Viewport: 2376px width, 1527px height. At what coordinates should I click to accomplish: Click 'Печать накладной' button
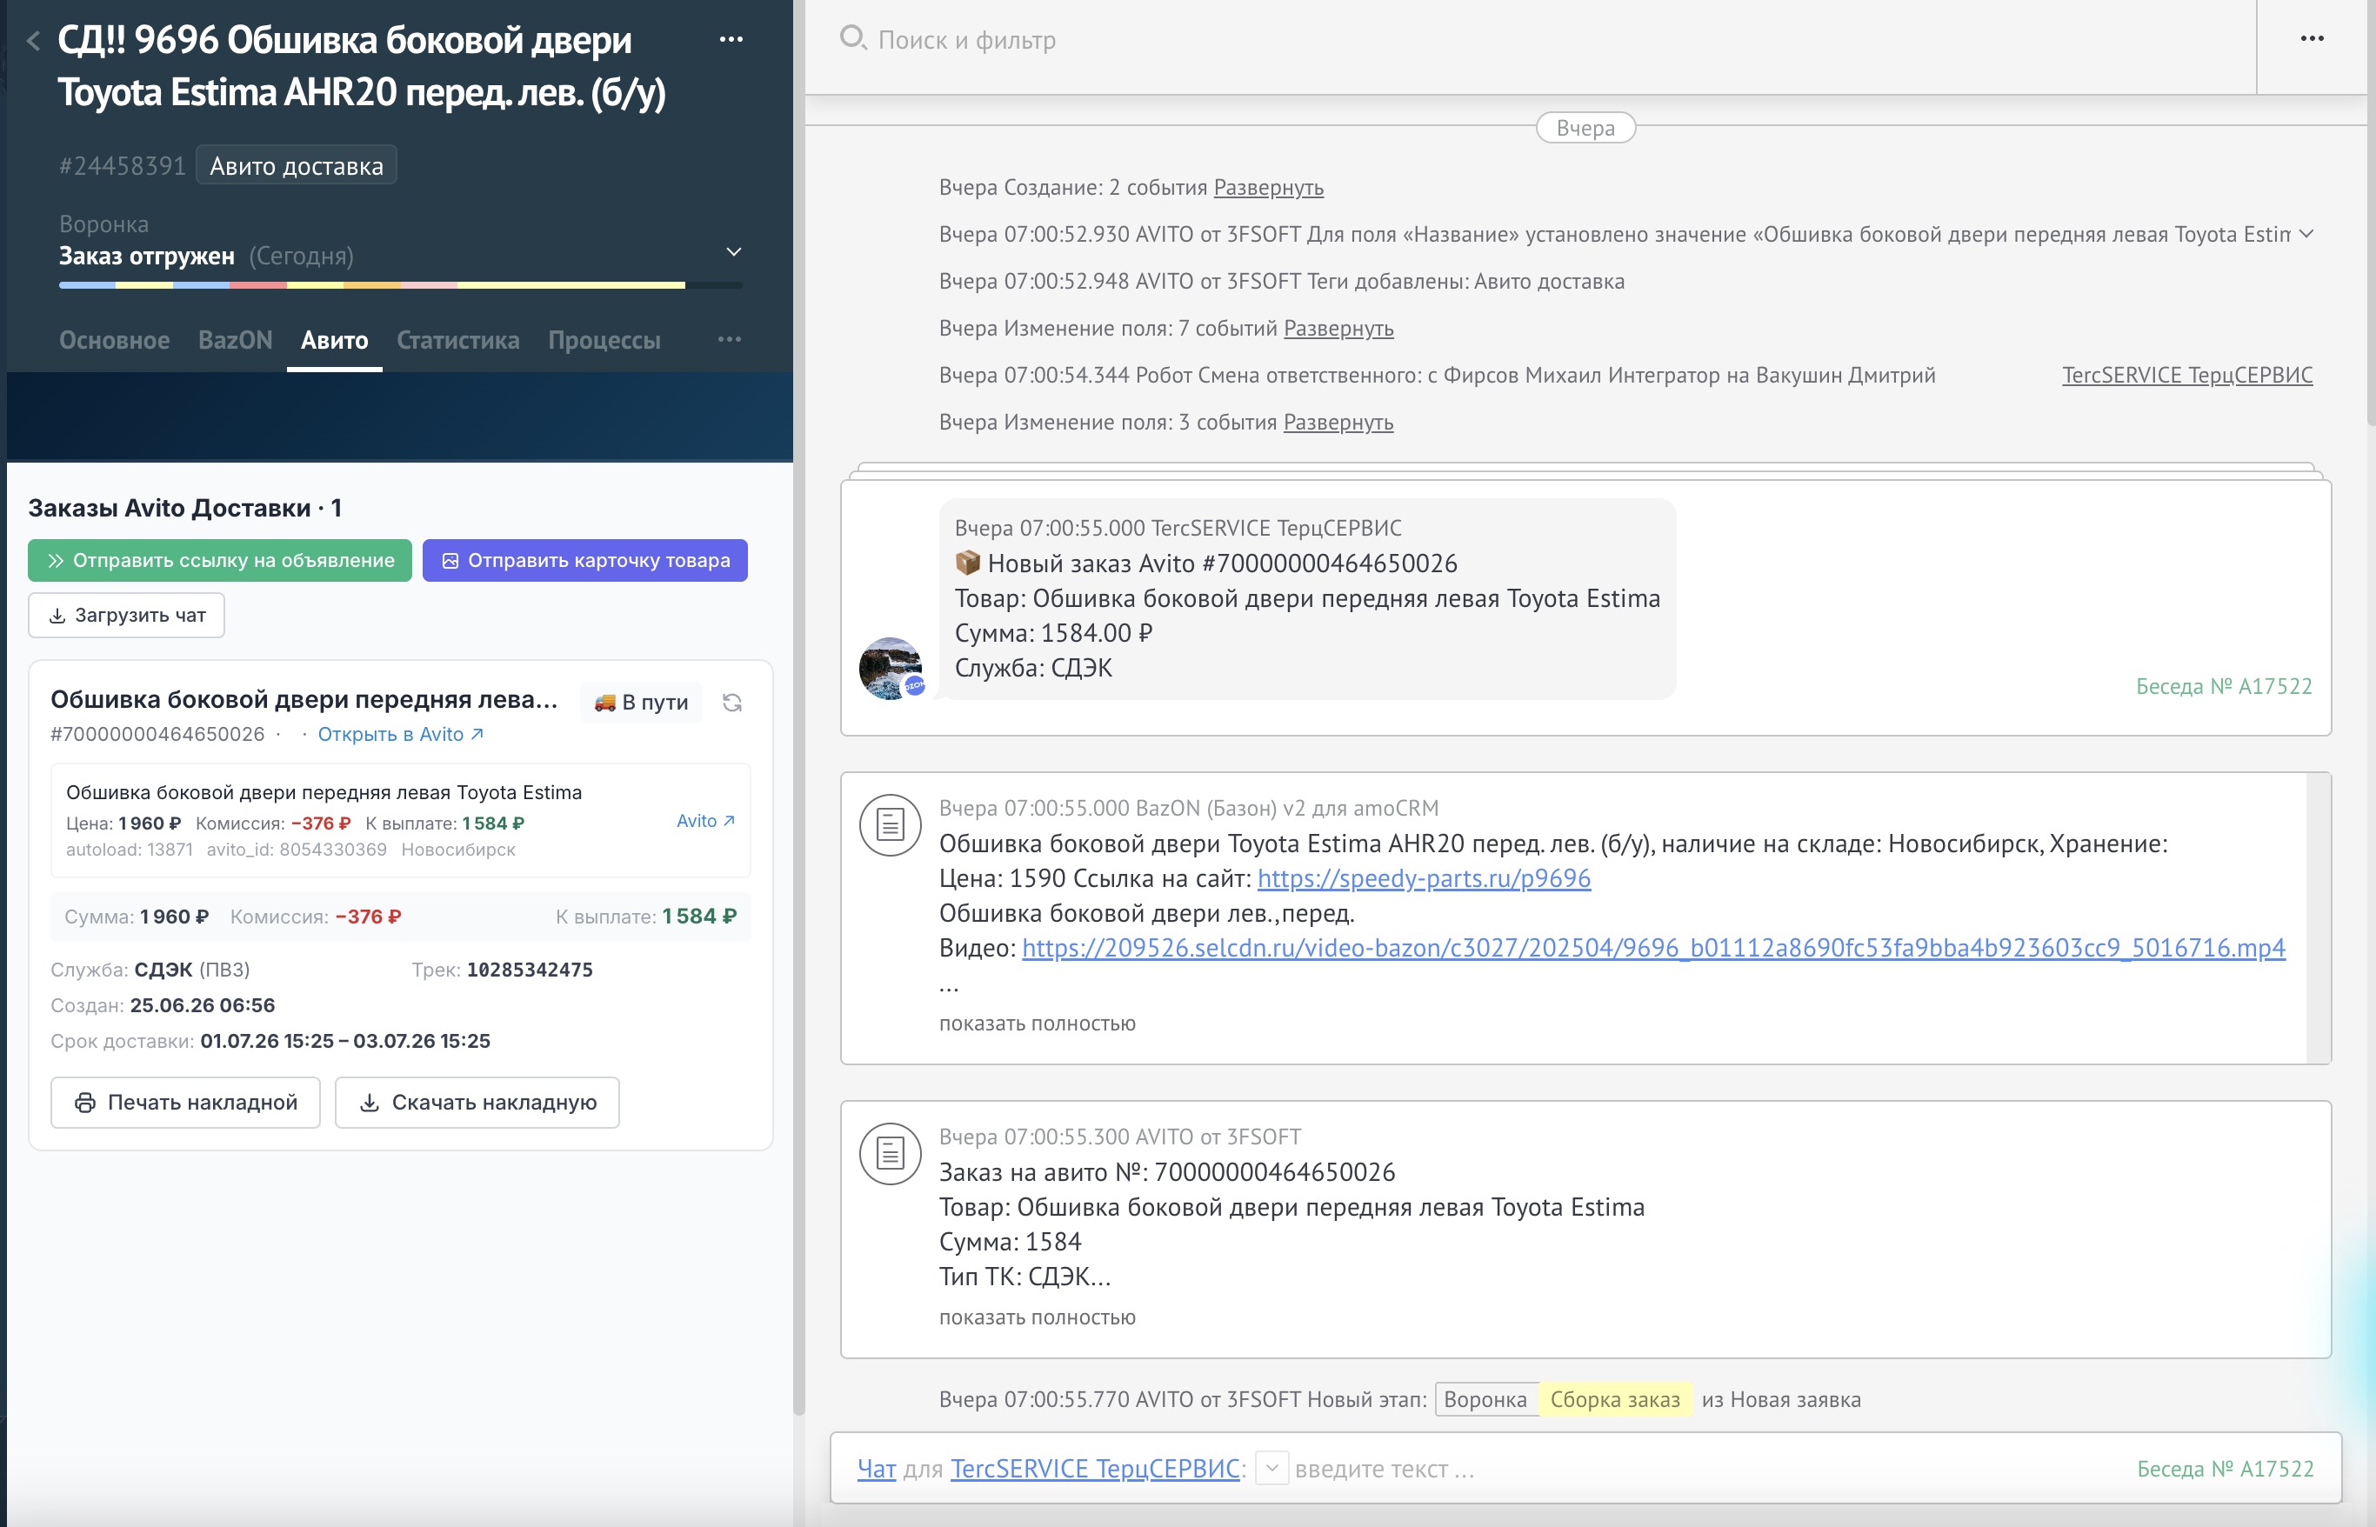click(185, 1103)
